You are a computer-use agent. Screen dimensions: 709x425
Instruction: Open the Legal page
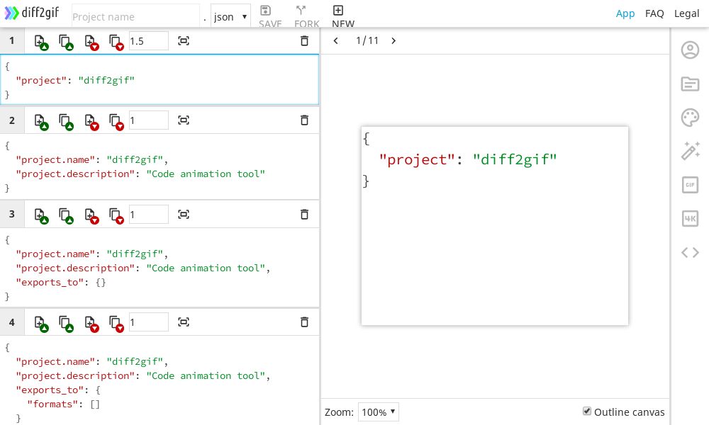tap(686, 13)
